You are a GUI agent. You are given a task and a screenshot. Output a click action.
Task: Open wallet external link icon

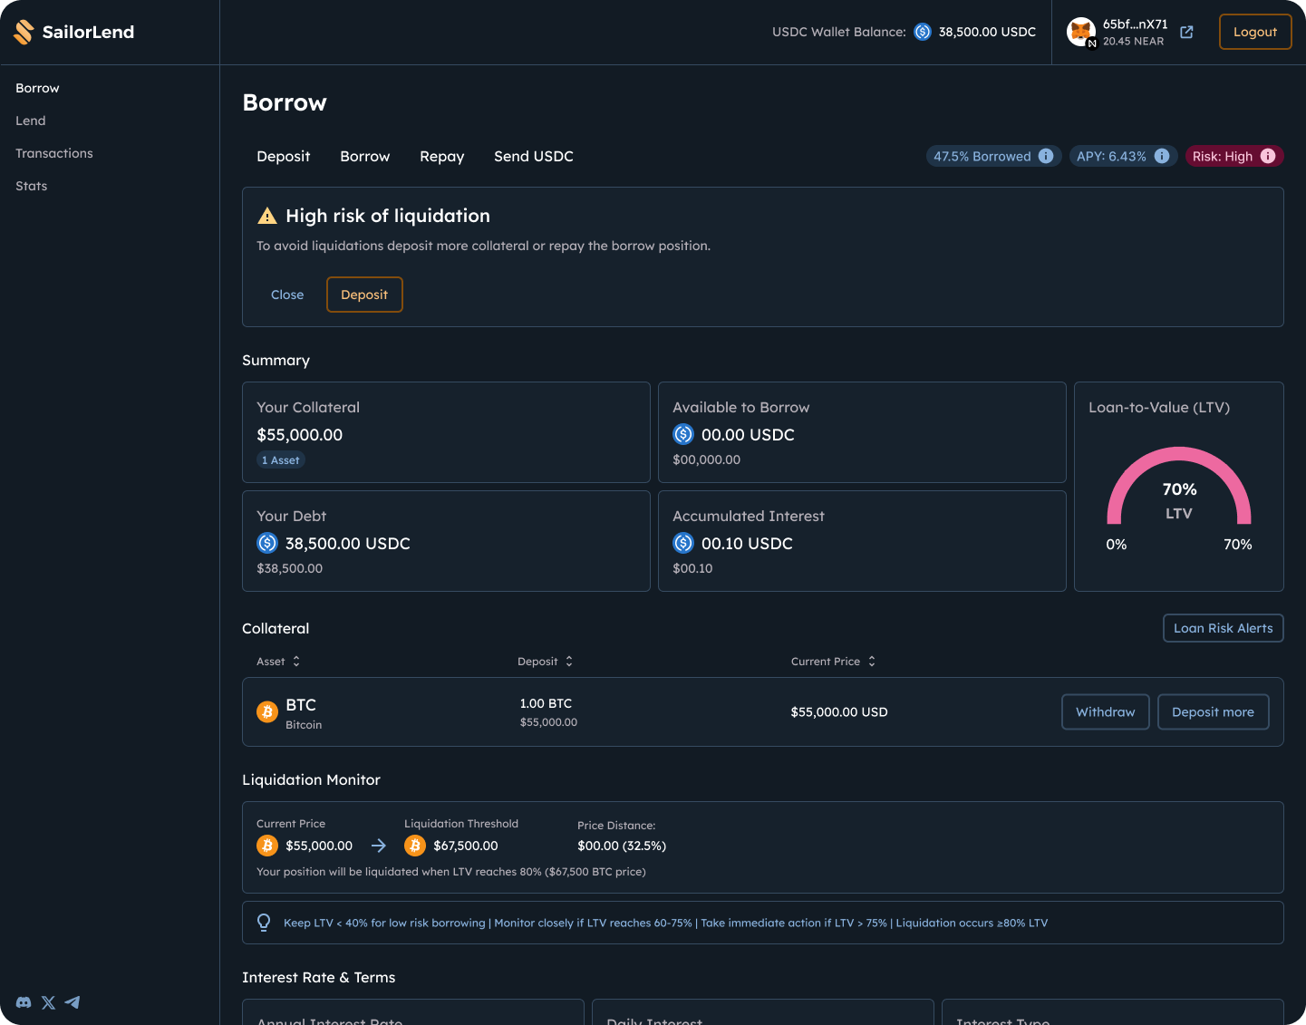pos(1186,33)
